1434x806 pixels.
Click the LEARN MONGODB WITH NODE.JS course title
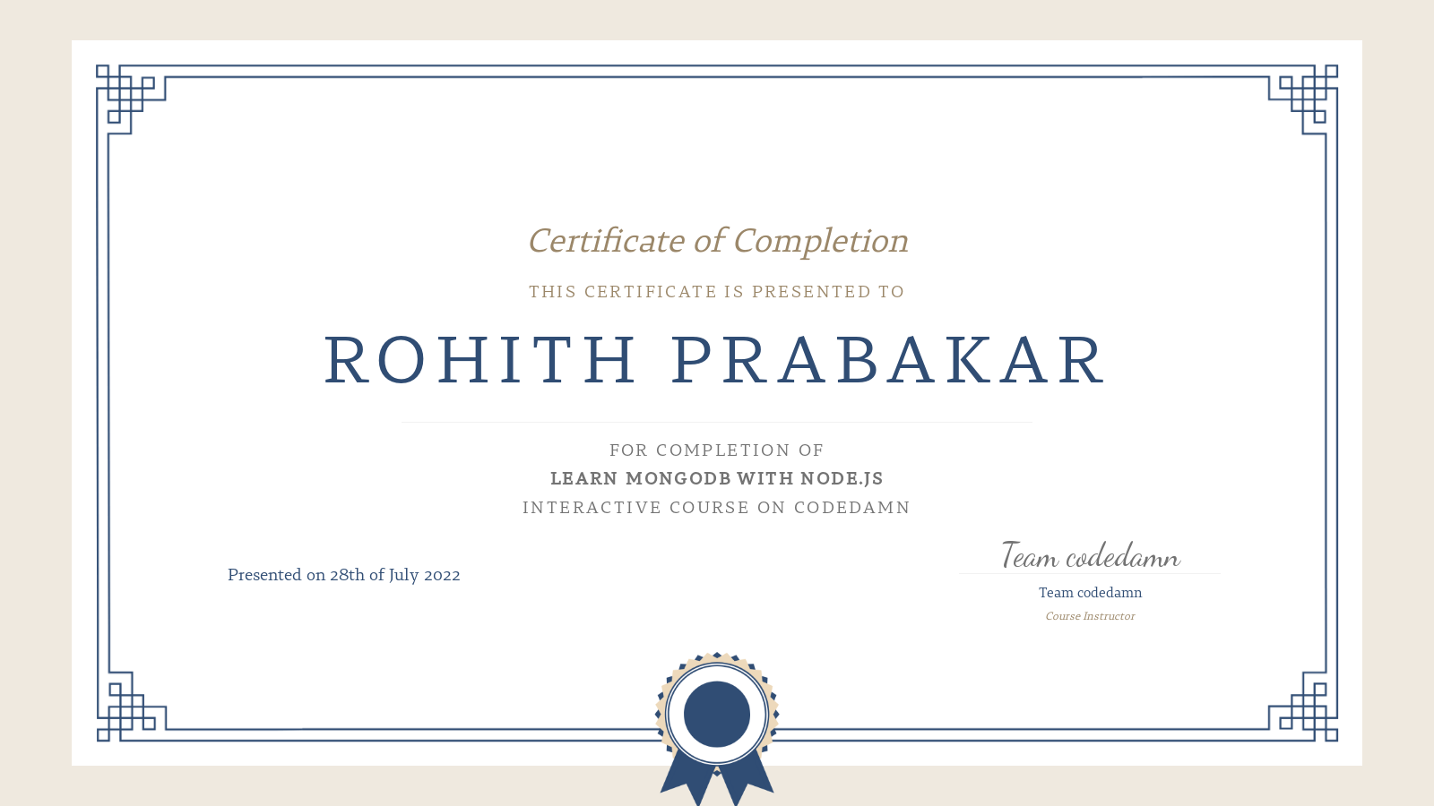(x=716, y=478)
